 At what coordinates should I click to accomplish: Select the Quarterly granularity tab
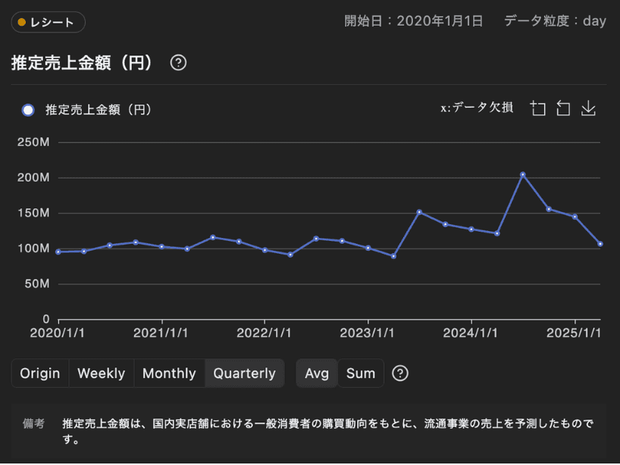point(244,373)
